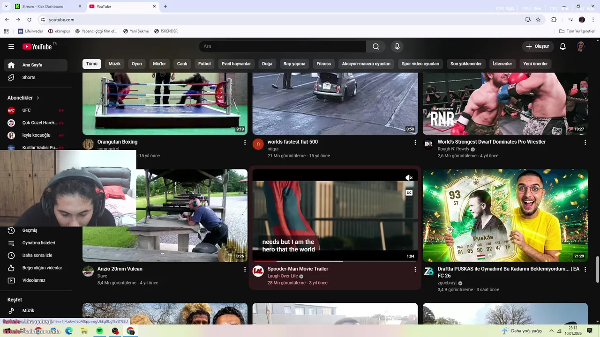Open Daha sonra izle list
The height and width of the screenshot is (337, 600).
[36, 256]
